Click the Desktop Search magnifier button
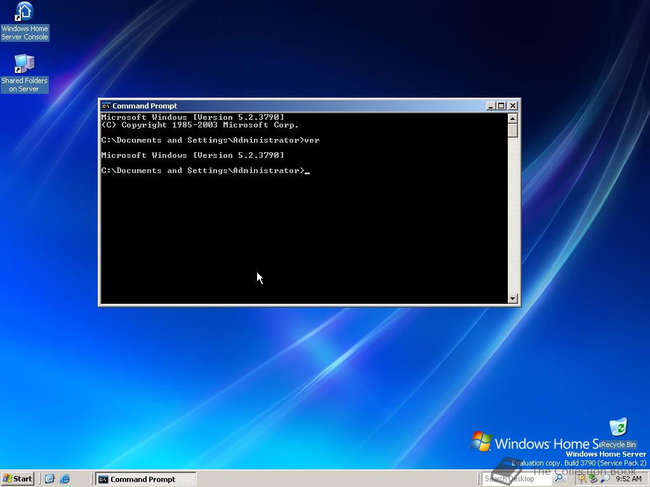650x487 pixels. tap(559, 479)
